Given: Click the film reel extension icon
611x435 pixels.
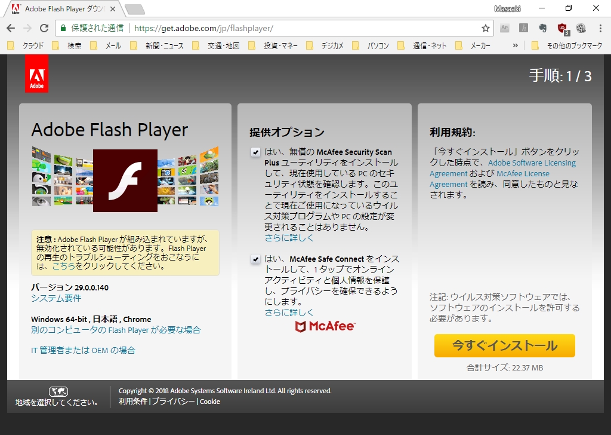Looking at the screenshot, I should pyautogui.click(x=581, y=27).
